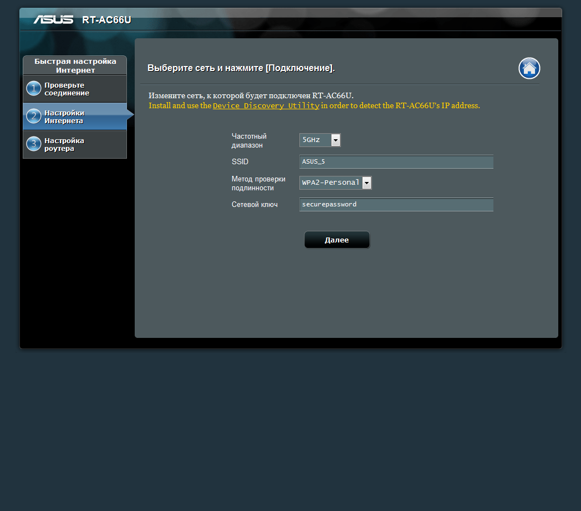581x511 pixels.
Task: Click the home icon button
Action: (x=529, y=68)
